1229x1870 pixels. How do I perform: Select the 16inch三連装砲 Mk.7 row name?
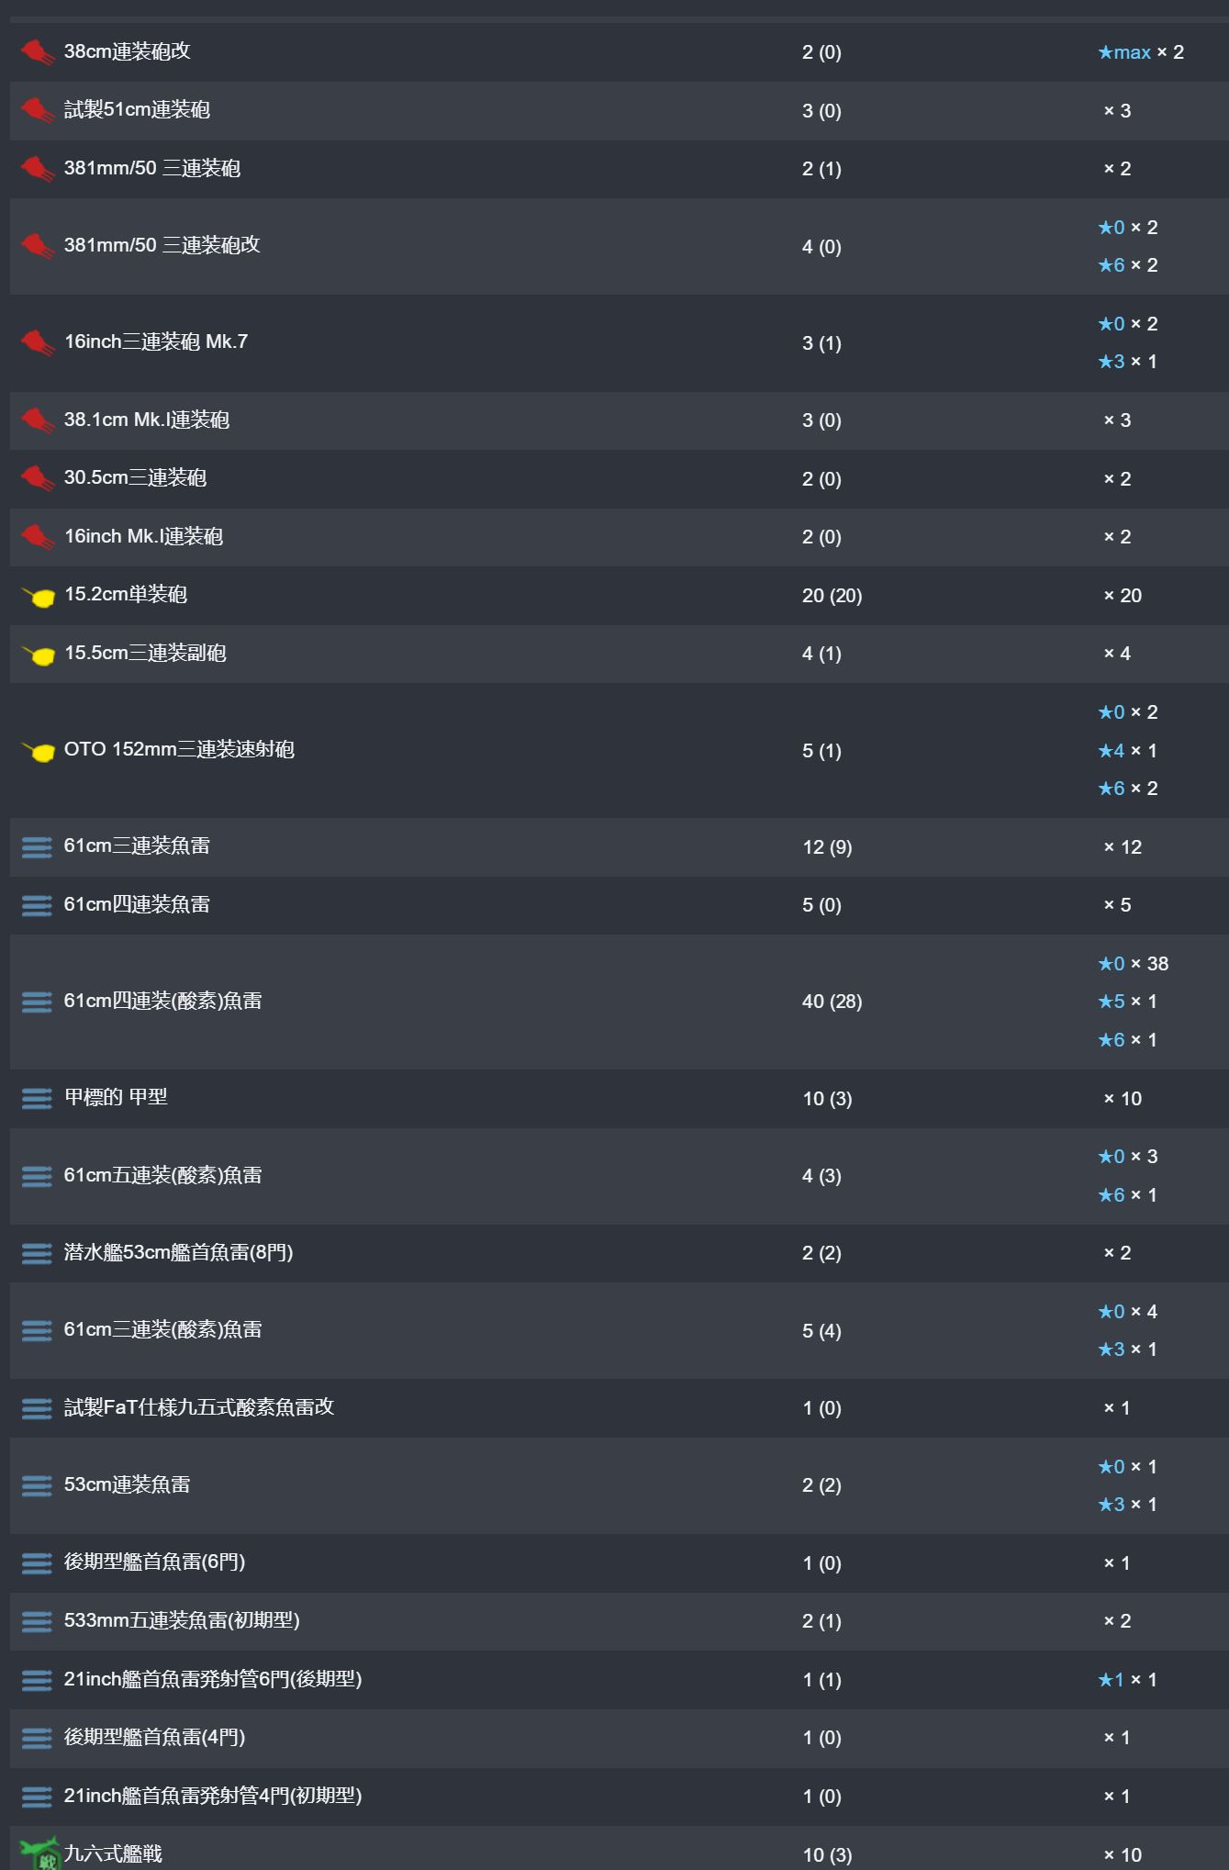(x=156, y=342)
